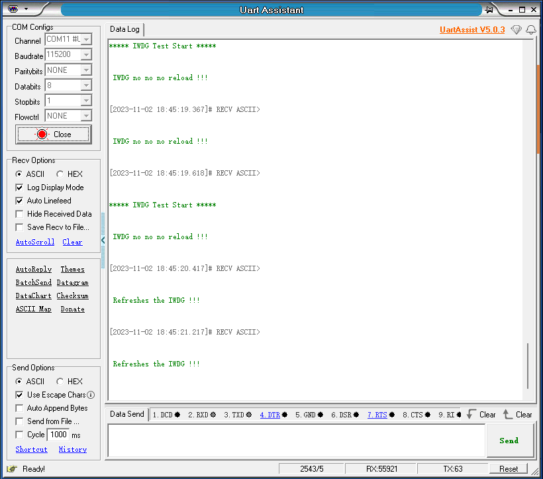The height and width of the screenshot is (479, 543).
Task: Click in the data send text area
Action: [296, 441]
